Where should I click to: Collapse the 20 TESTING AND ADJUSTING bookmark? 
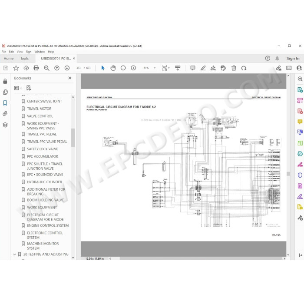[x=14, y=254]
